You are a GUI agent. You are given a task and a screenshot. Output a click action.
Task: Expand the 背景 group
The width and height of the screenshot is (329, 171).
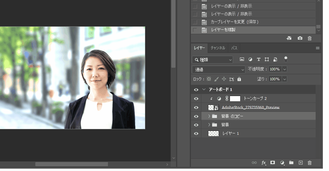click(x=209, y=125)
